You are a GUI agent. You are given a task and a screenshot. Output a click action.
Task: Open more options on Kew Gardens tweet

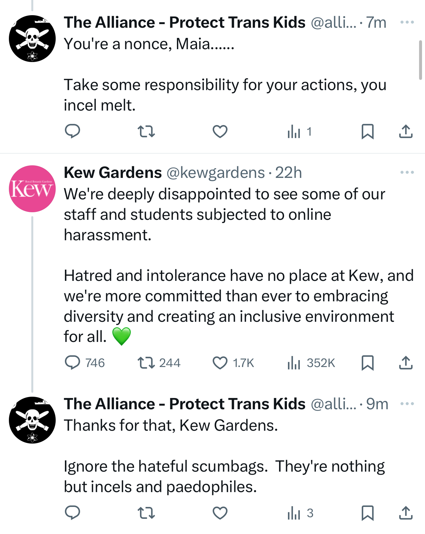[407, 172]
